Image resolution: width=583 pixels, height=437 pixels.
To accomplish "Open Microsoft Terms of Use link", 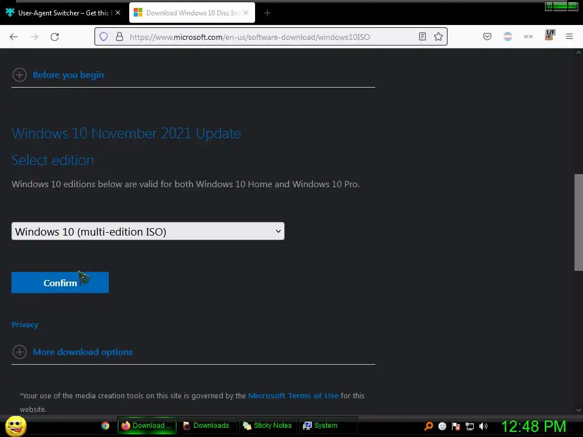I will [x=293, y=396].
